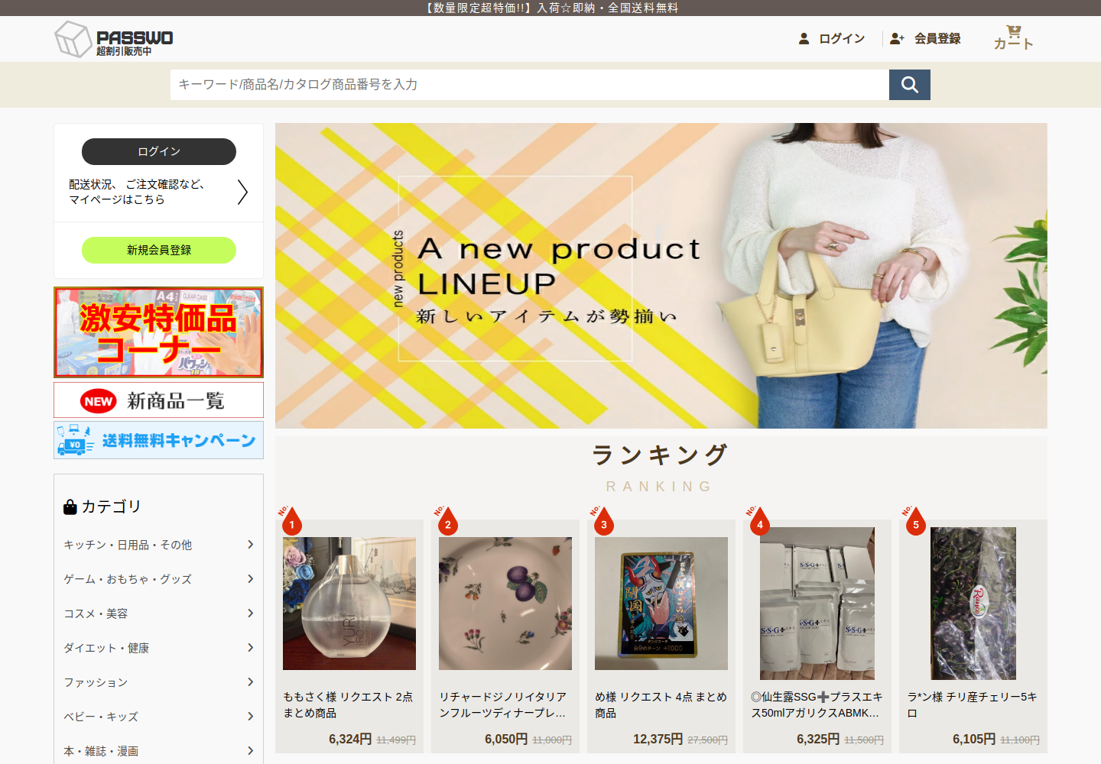Open コスメ・美容 category
1101x764 pixels.
tap(96, 613)
